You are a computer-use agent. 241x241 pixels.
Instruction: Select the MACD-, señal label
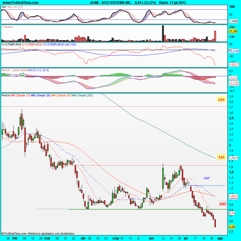[11, 70]
